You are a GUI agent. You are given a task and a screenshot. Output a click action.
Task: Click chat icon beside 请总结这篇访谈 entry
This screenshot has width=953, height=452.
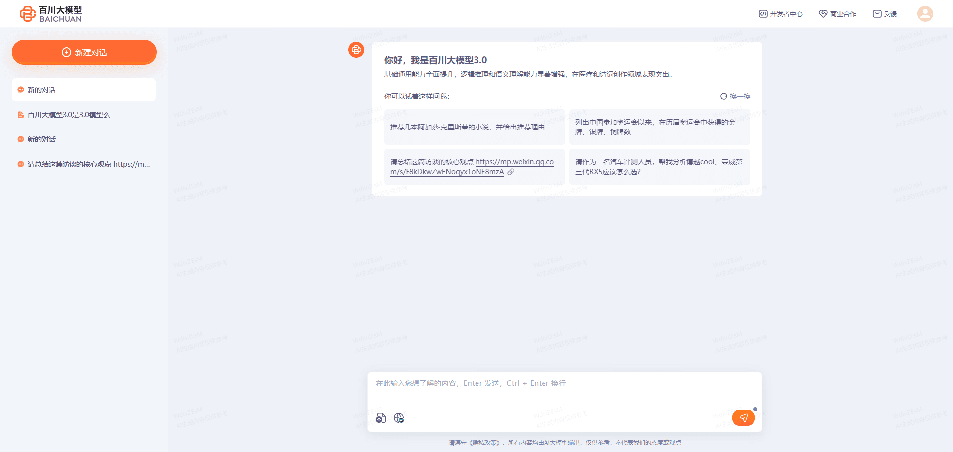pyautogui.click(x=21, y=164)
